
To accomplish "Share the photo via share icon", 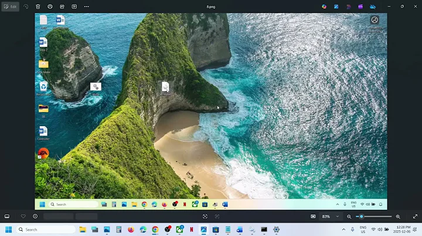I will pyautogui.click(x=62, y=6).
